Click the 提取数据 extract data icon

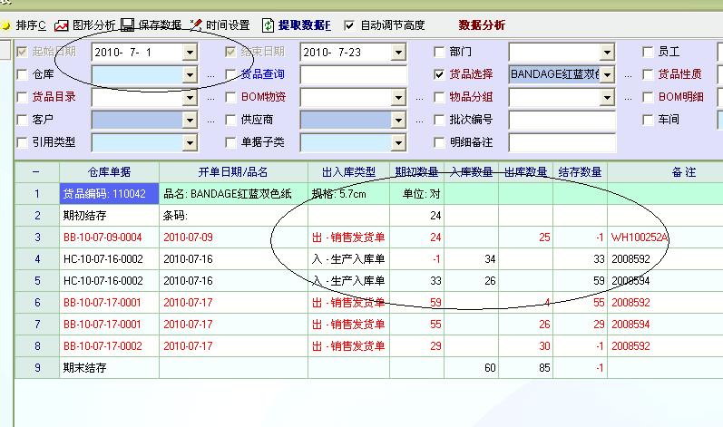[x=269, y=25]
